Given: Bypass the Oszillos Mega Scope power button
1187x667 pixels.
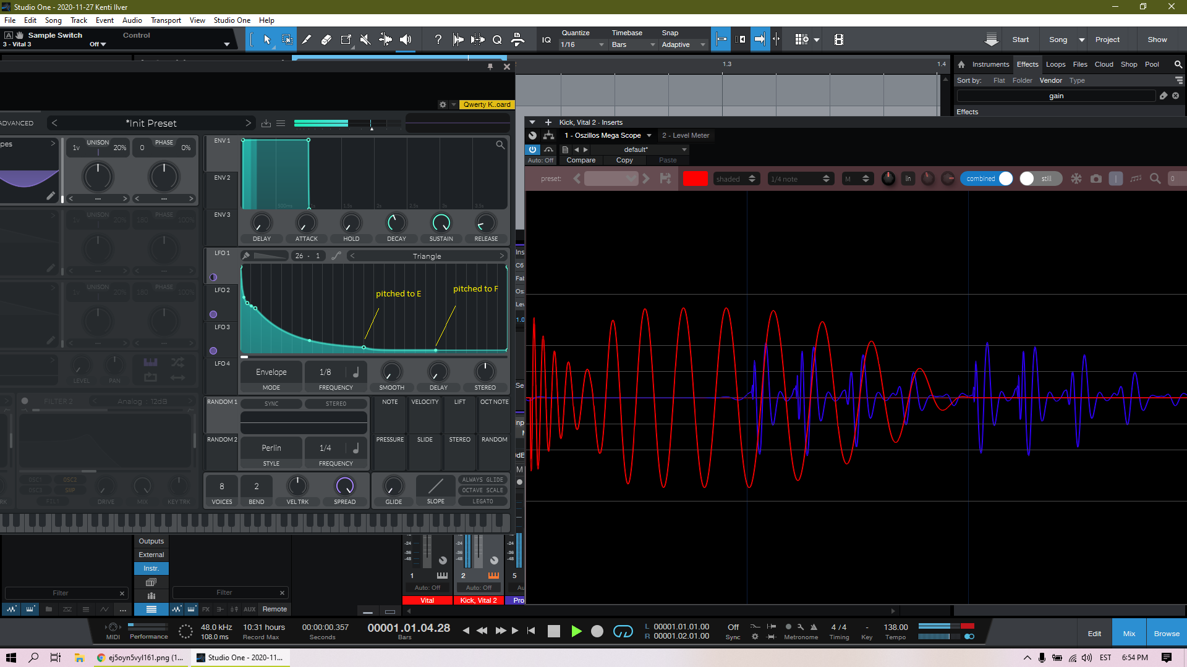Looking at the screenshot, I should (532, 149).
